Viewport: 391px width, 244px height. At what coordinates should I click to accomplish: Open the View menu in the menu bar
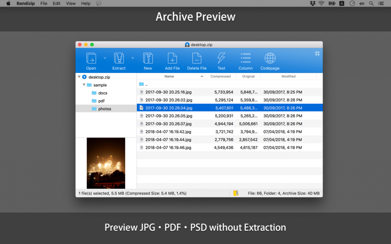tap(70, 3)
